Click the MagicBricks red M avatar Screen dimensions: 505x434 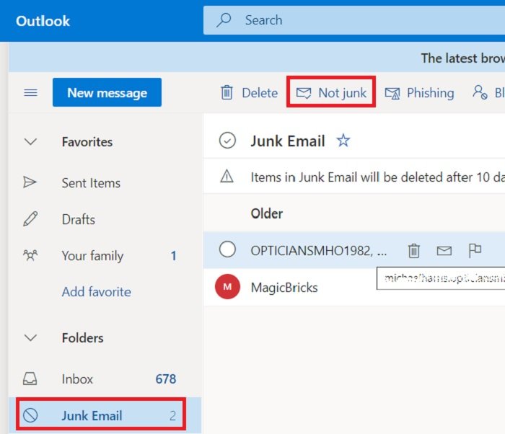point(227,286)
